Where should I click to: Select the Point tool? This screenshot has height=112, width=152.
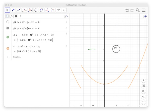13,10
